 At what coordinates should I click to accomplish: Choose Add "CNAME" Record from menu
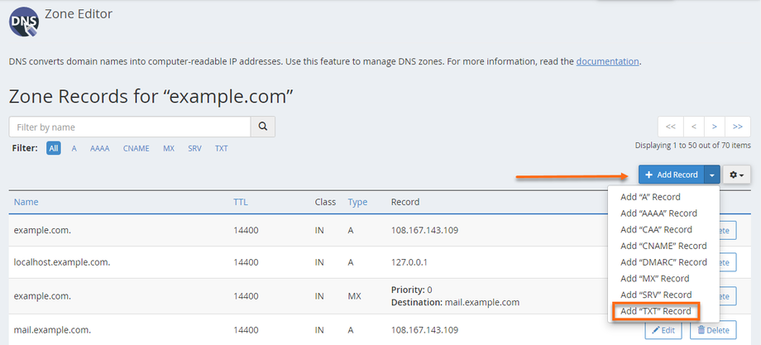click(663, 246)
